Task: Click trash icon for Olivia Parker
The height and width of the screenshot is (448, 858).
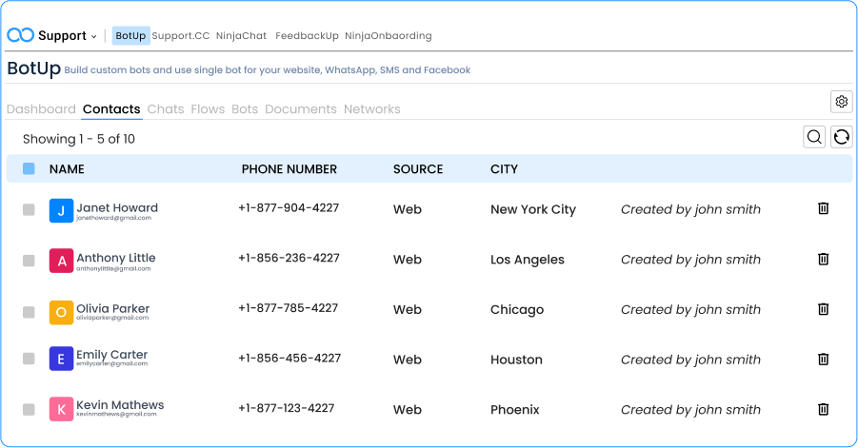Action: 824,309
